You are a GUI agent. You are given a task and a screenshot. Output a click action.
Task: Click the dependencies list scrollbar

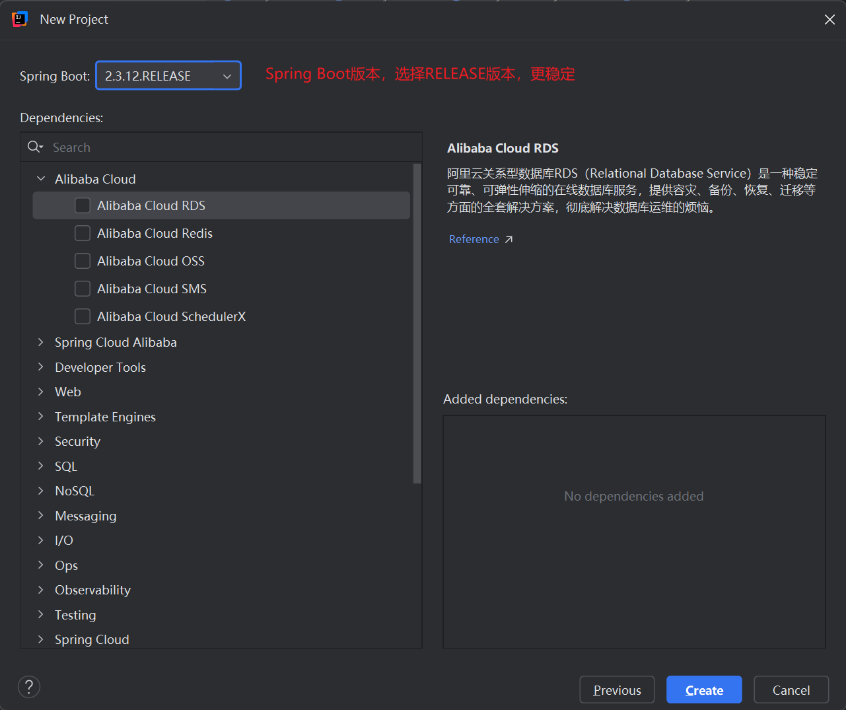(417, 324)
